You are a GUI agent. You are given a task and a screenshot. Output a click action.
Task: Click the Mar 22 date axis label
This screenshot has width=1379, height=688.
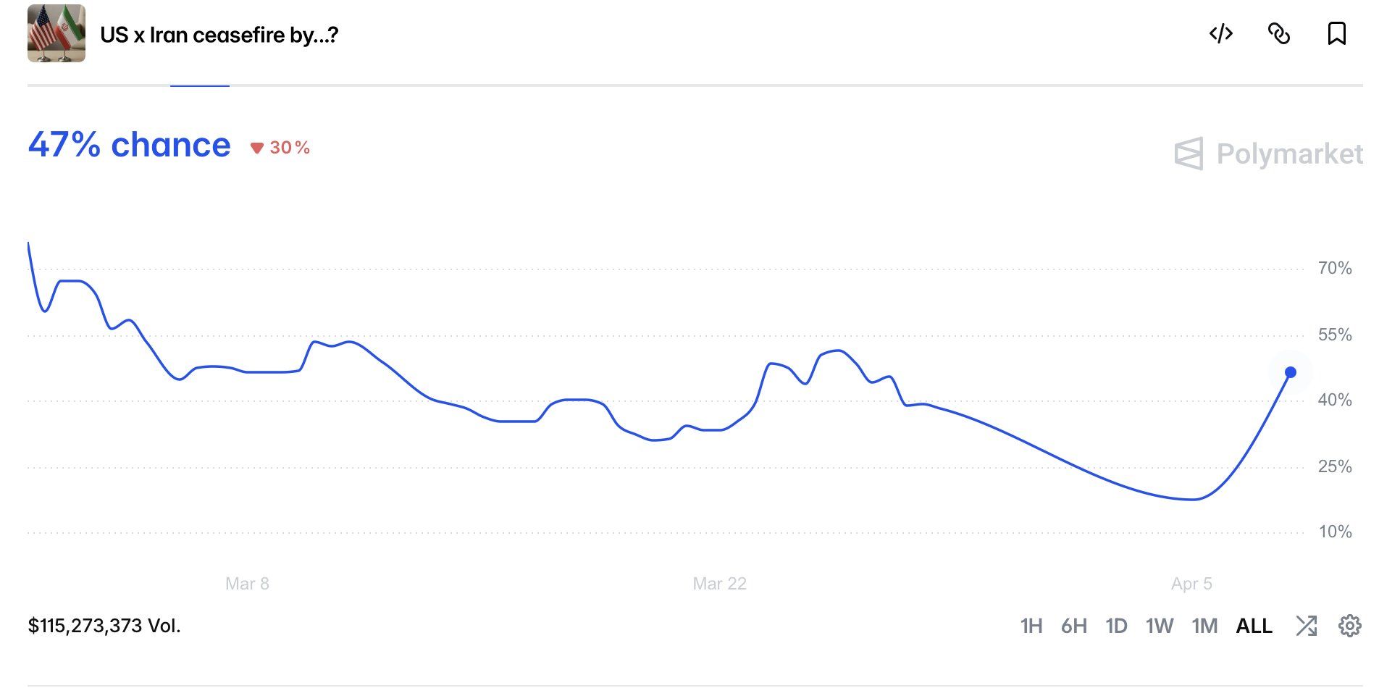(719, 584)
